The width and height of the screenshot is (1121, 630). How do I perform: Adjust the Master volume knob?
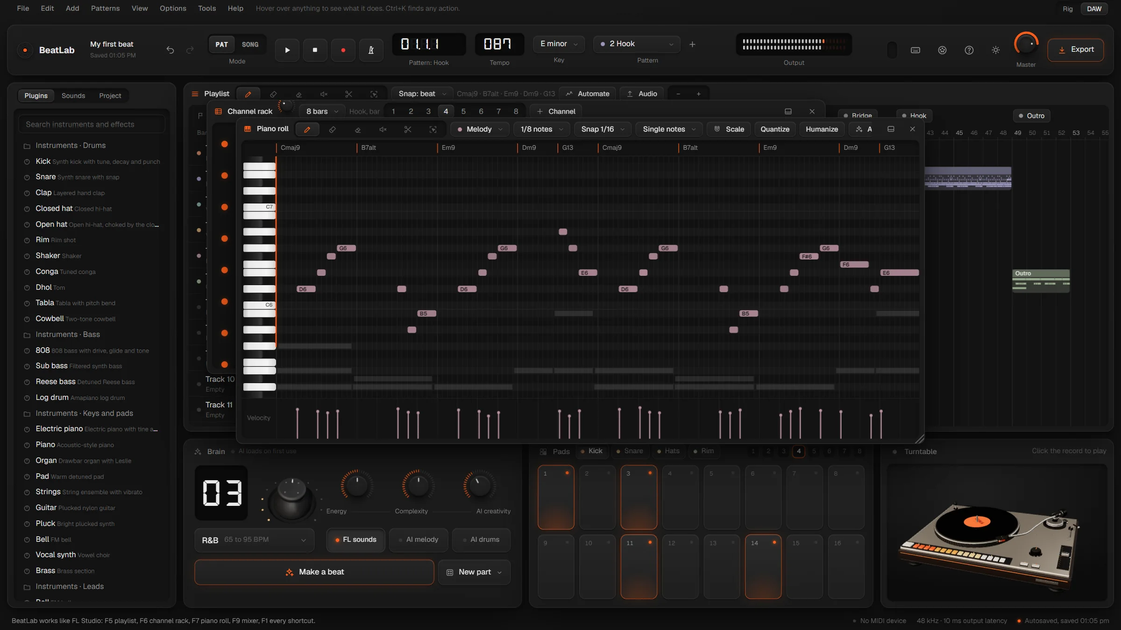[1026, 45]
